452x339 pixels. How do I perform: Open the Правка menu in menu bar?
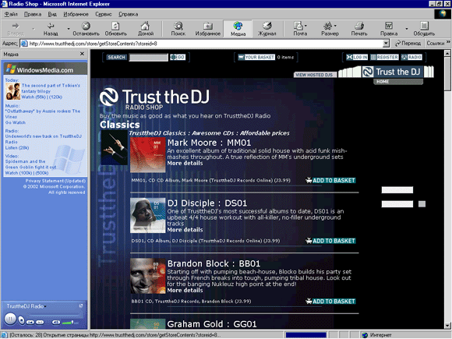33,14
